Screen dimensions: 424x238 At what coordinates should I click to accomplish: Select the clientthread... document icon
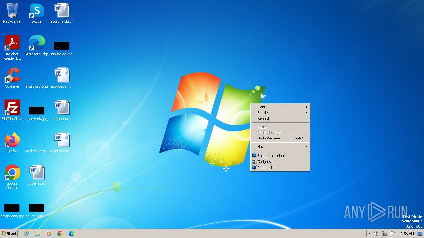(62, 143)
